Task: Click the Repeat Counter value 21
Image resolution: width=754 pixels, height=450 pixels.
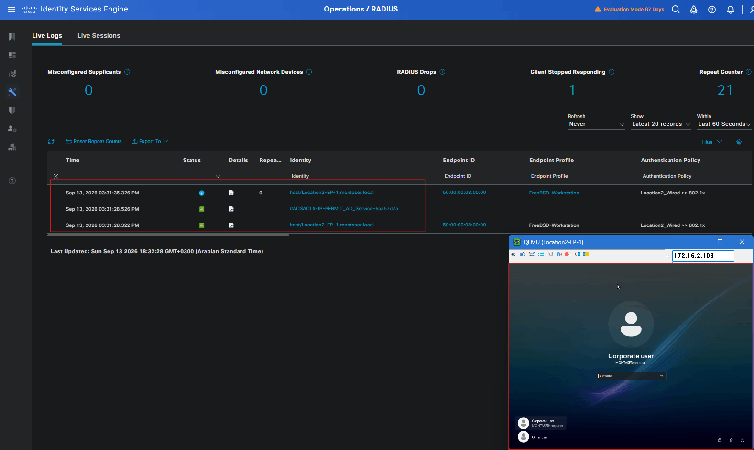Action: [725, 90]
